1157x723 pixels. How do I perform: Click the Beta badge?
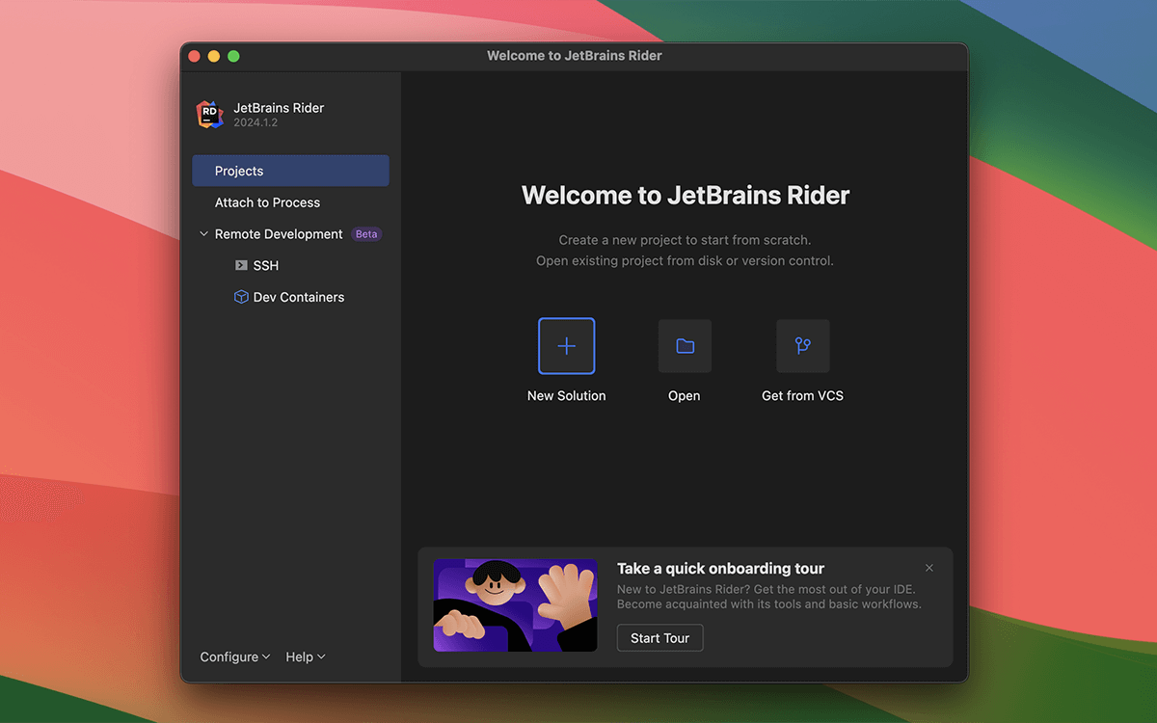coord(366,234)
